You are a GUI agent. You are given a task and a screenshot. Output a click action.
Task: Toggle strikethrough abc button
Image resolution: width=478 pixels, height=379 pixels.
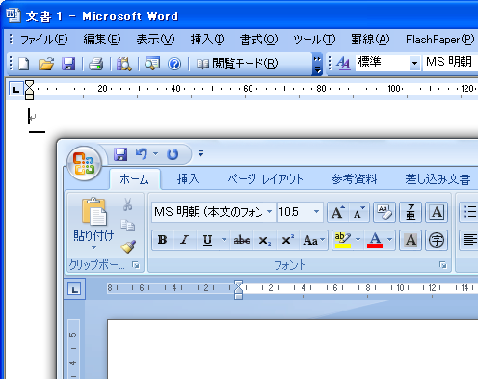[x=242, y=240]
